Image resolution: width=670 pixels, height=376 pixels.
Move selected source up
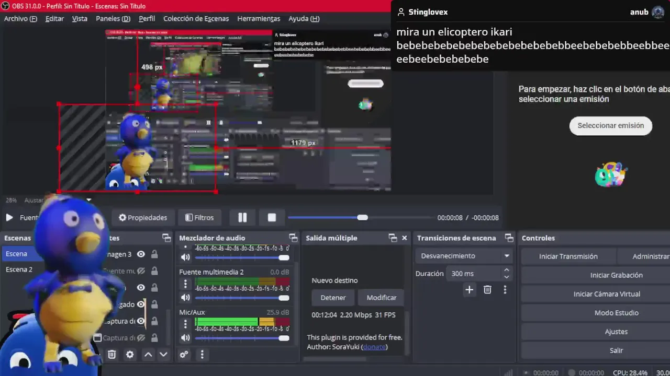tap(148, 355)
